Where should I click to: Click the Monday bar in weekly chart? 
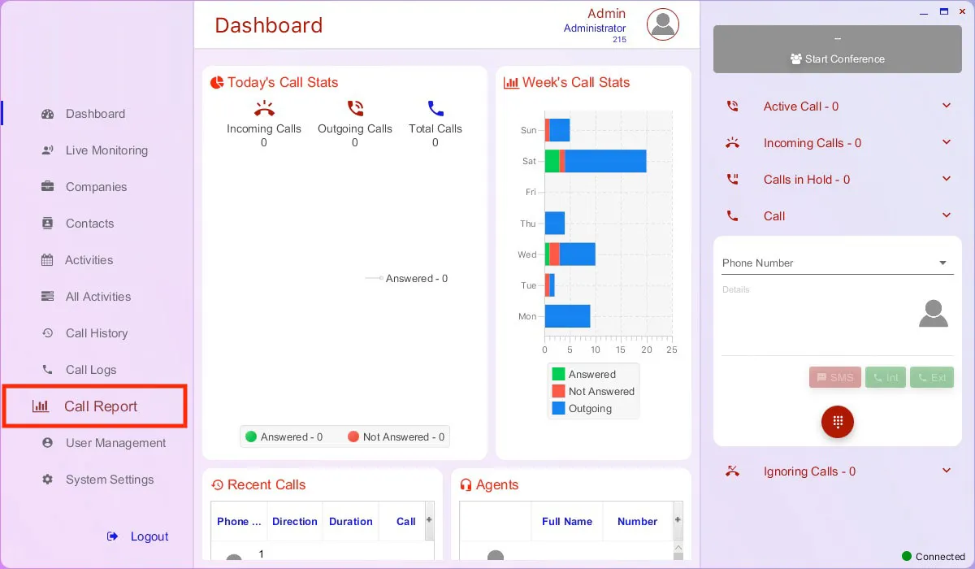[567, 316]
